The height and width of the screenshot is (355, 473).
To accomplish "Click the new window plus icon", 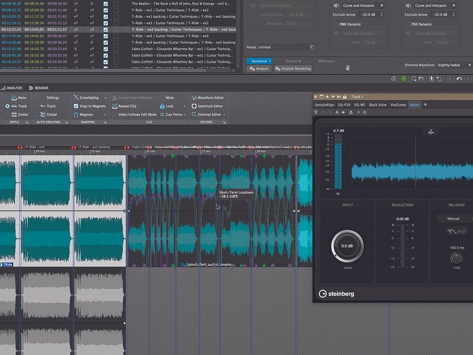I will [414, 79].
